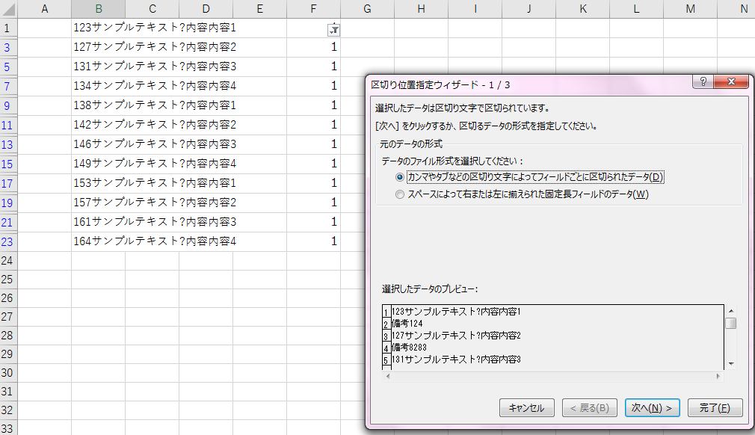The image size is (755, 435).
Task: Click 次へ(N) to go to next step
Action: pyautogui.click(x=652, y=408)
